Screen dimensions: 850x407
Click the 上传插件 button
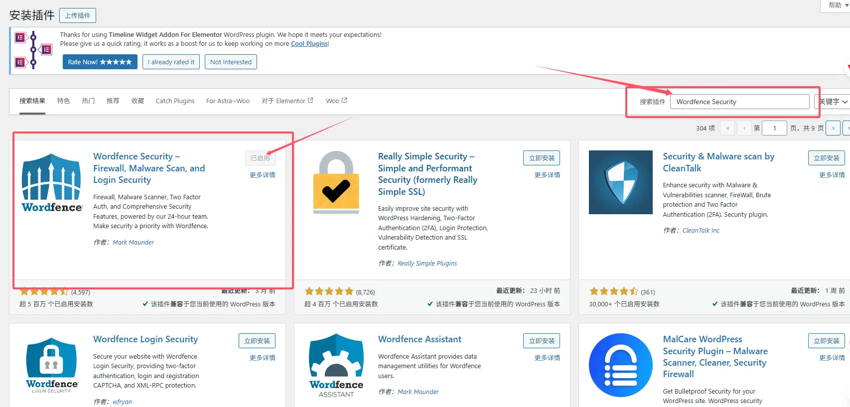tap(78, 15)
